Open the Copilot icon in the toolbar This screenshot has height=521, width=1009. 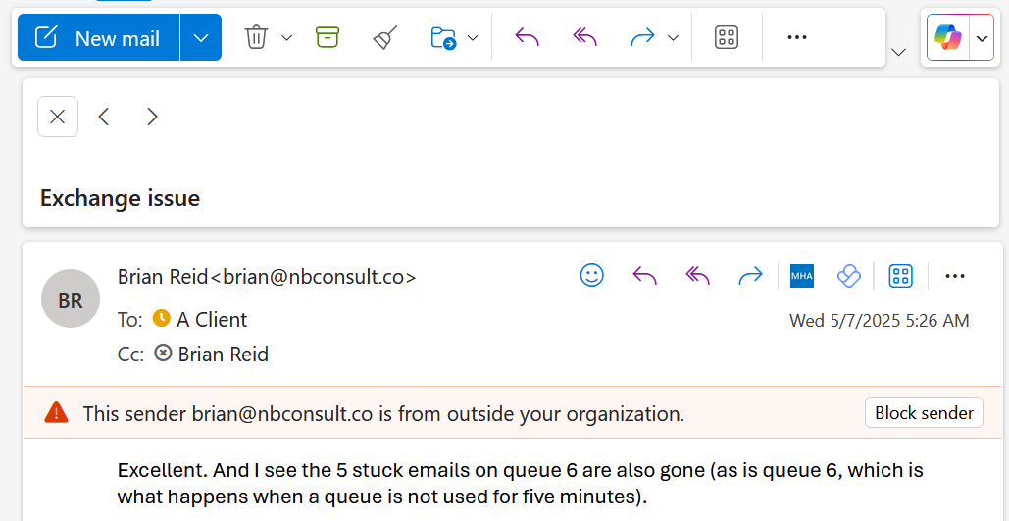948,37
